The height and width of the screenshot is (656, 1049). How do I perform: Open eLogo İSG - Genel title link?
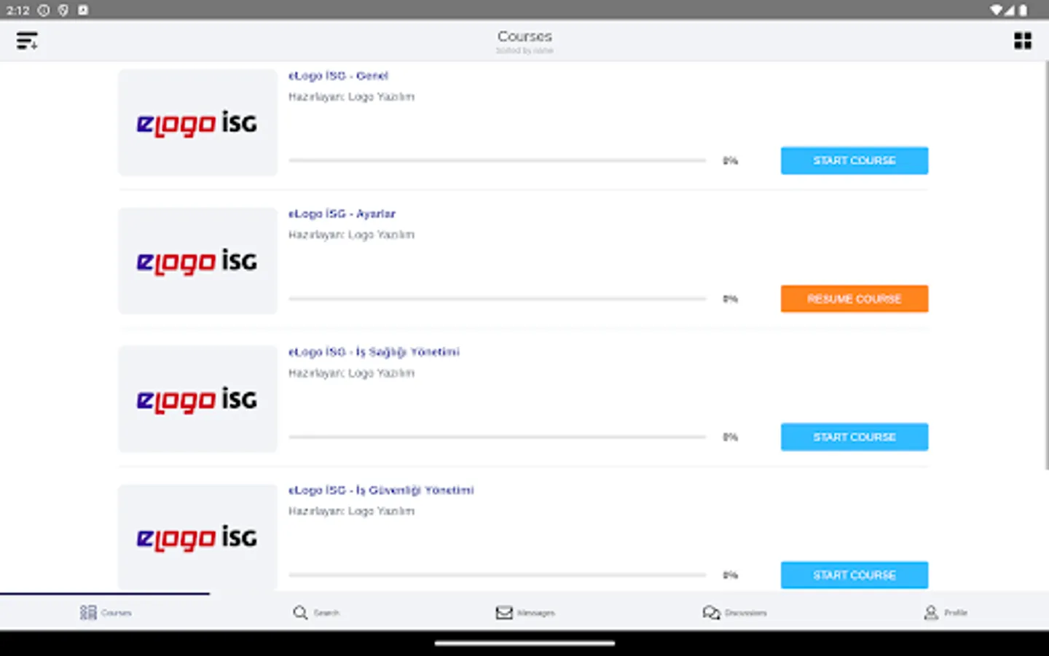pos(338,76)
